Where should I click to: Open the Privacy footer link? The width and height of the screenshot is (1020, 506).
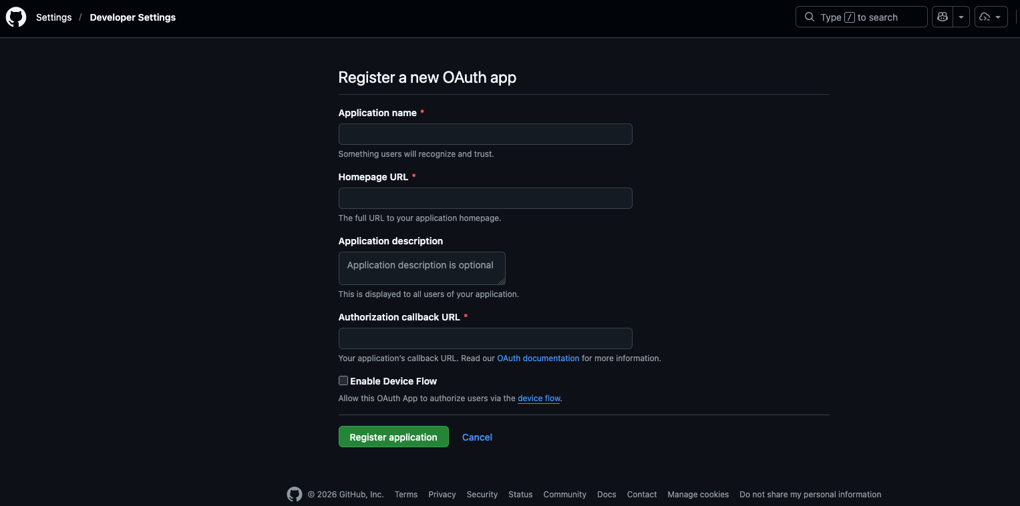442,495
